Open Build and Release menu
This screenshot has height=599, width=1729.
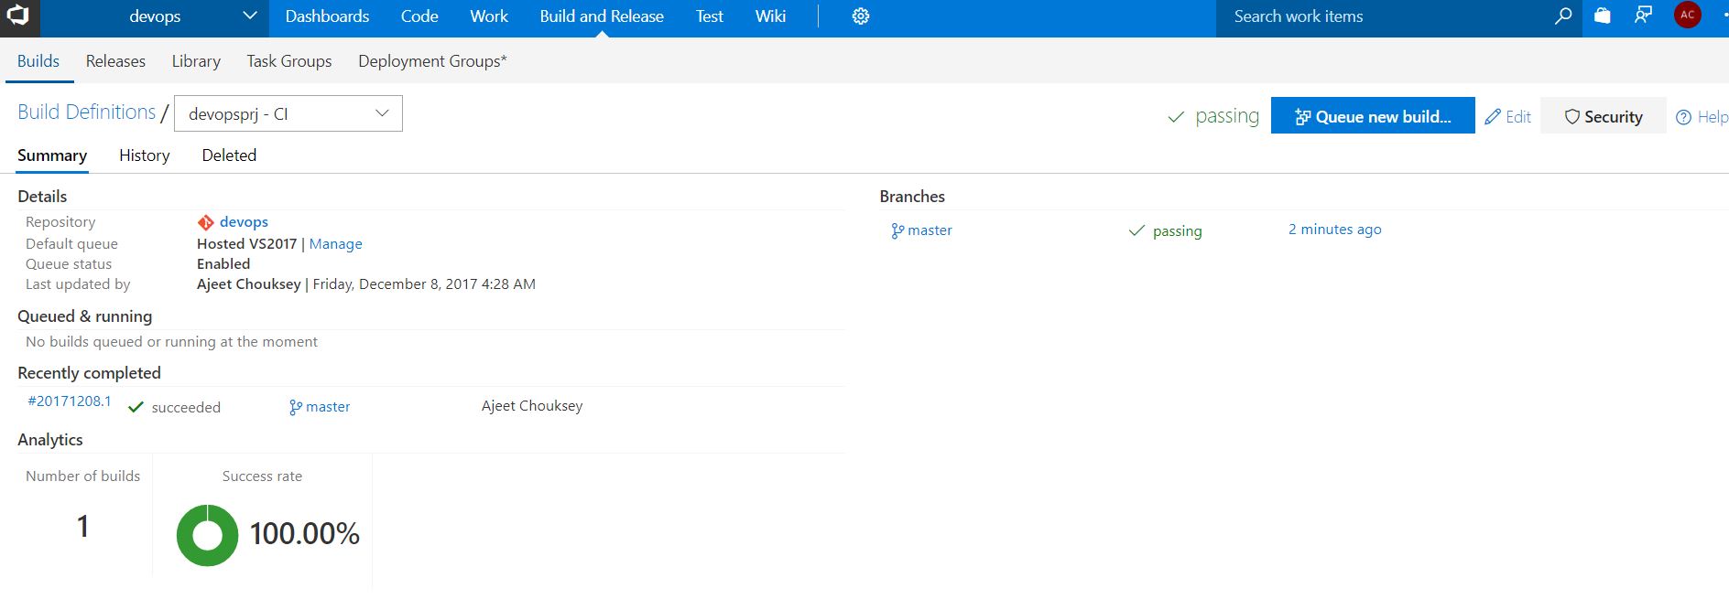(602, 16)
